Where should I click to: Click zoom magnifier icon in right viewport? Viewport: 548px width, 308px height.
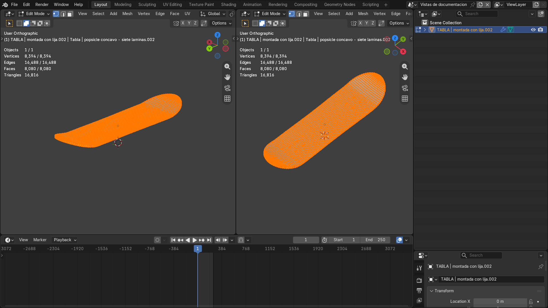[x=405, y=66]
